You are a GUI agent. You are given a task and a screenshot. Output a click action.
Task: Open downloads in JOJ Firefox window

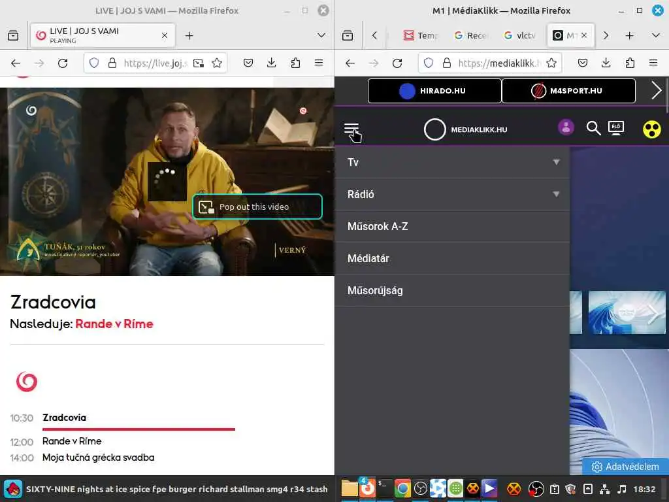(271, 63)
